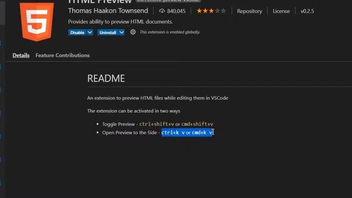Click Open Preview to the Side text
The width and height of the screenshot is (352, 198).
tap(130, 133)
